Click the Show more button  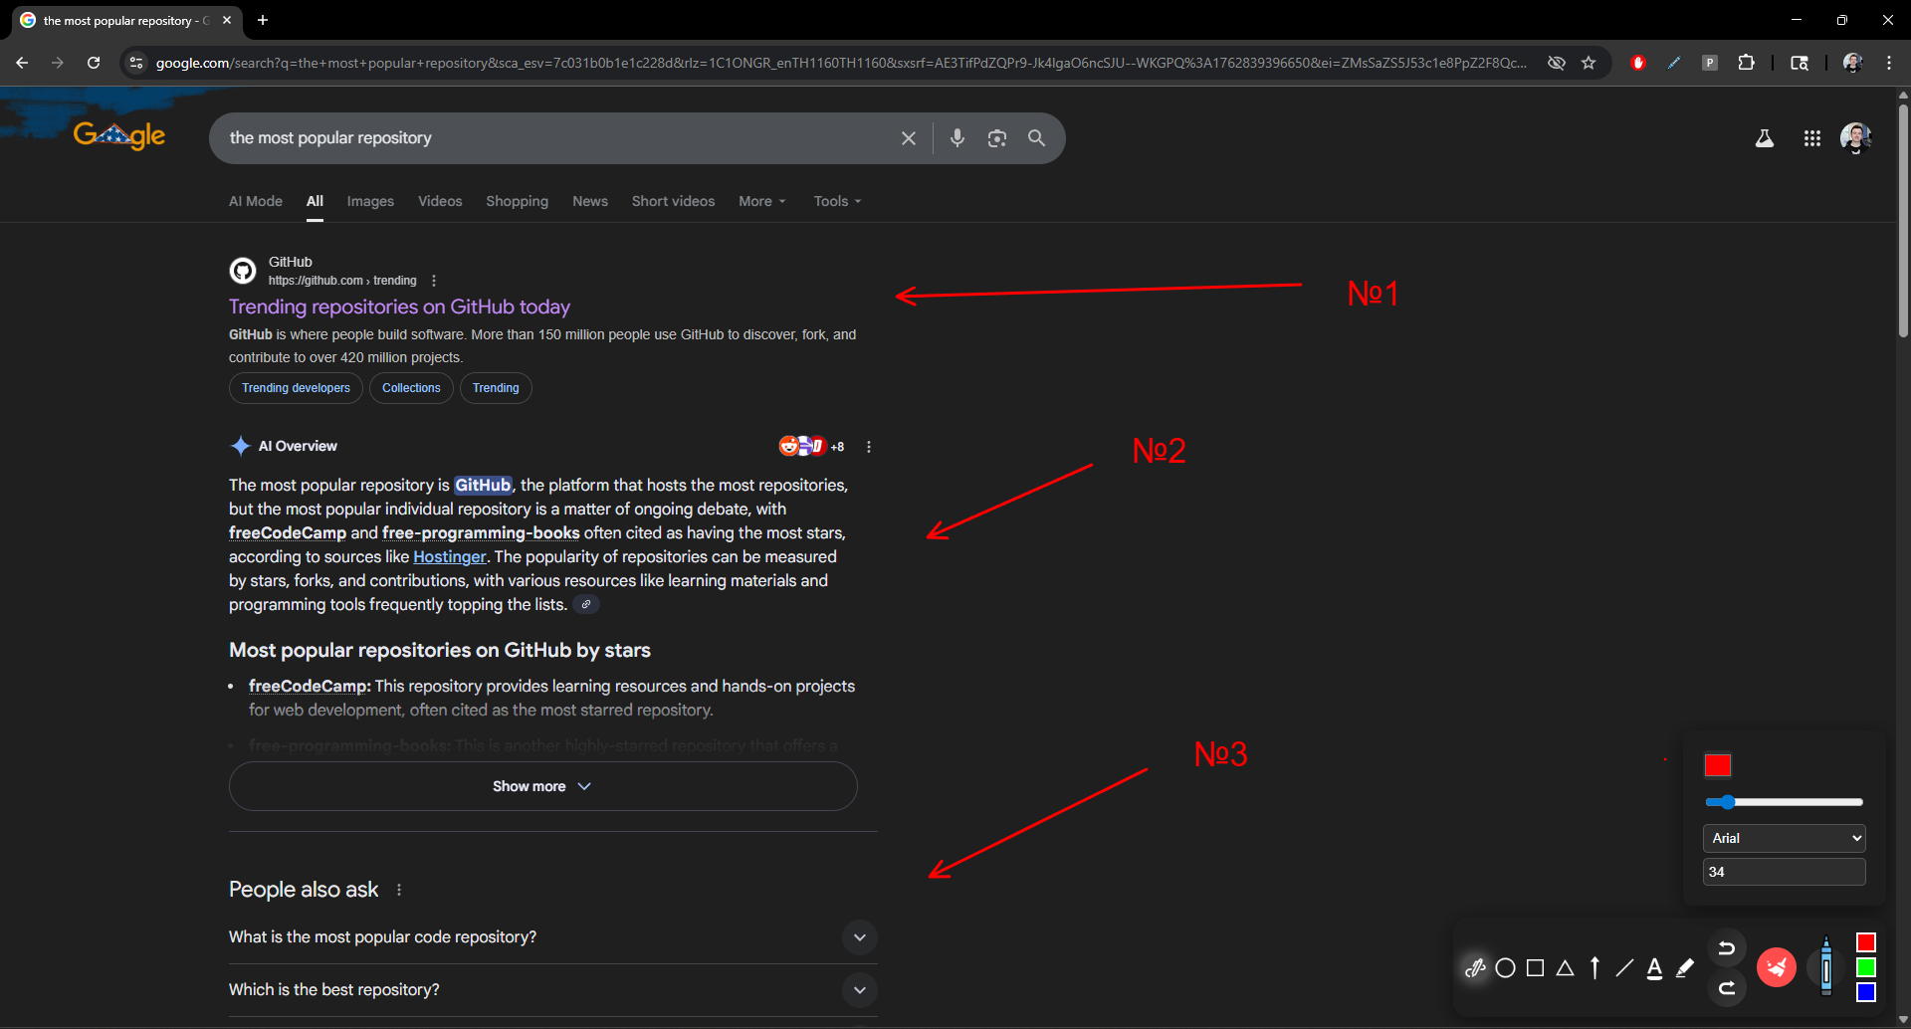541,786
